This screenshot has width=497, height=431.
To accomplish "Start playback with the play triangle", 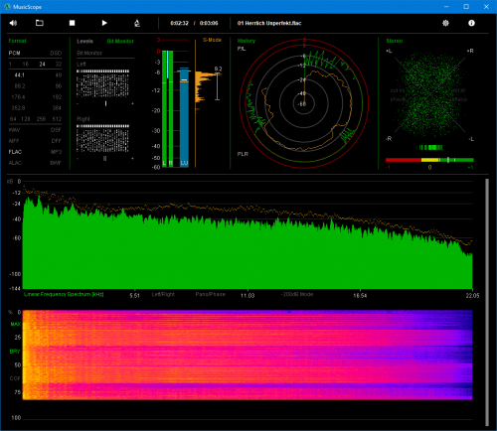I will 104,23.
